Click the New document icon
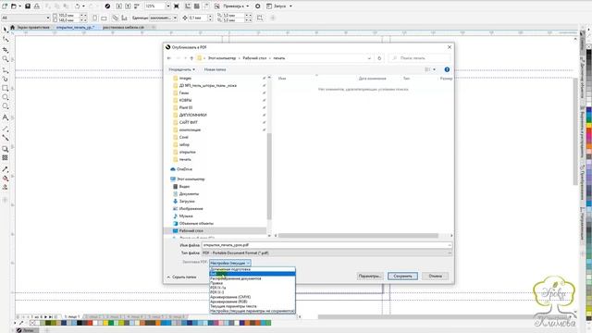Image resolution: width=592 pixels, height=333 pixels. point(5,6)
